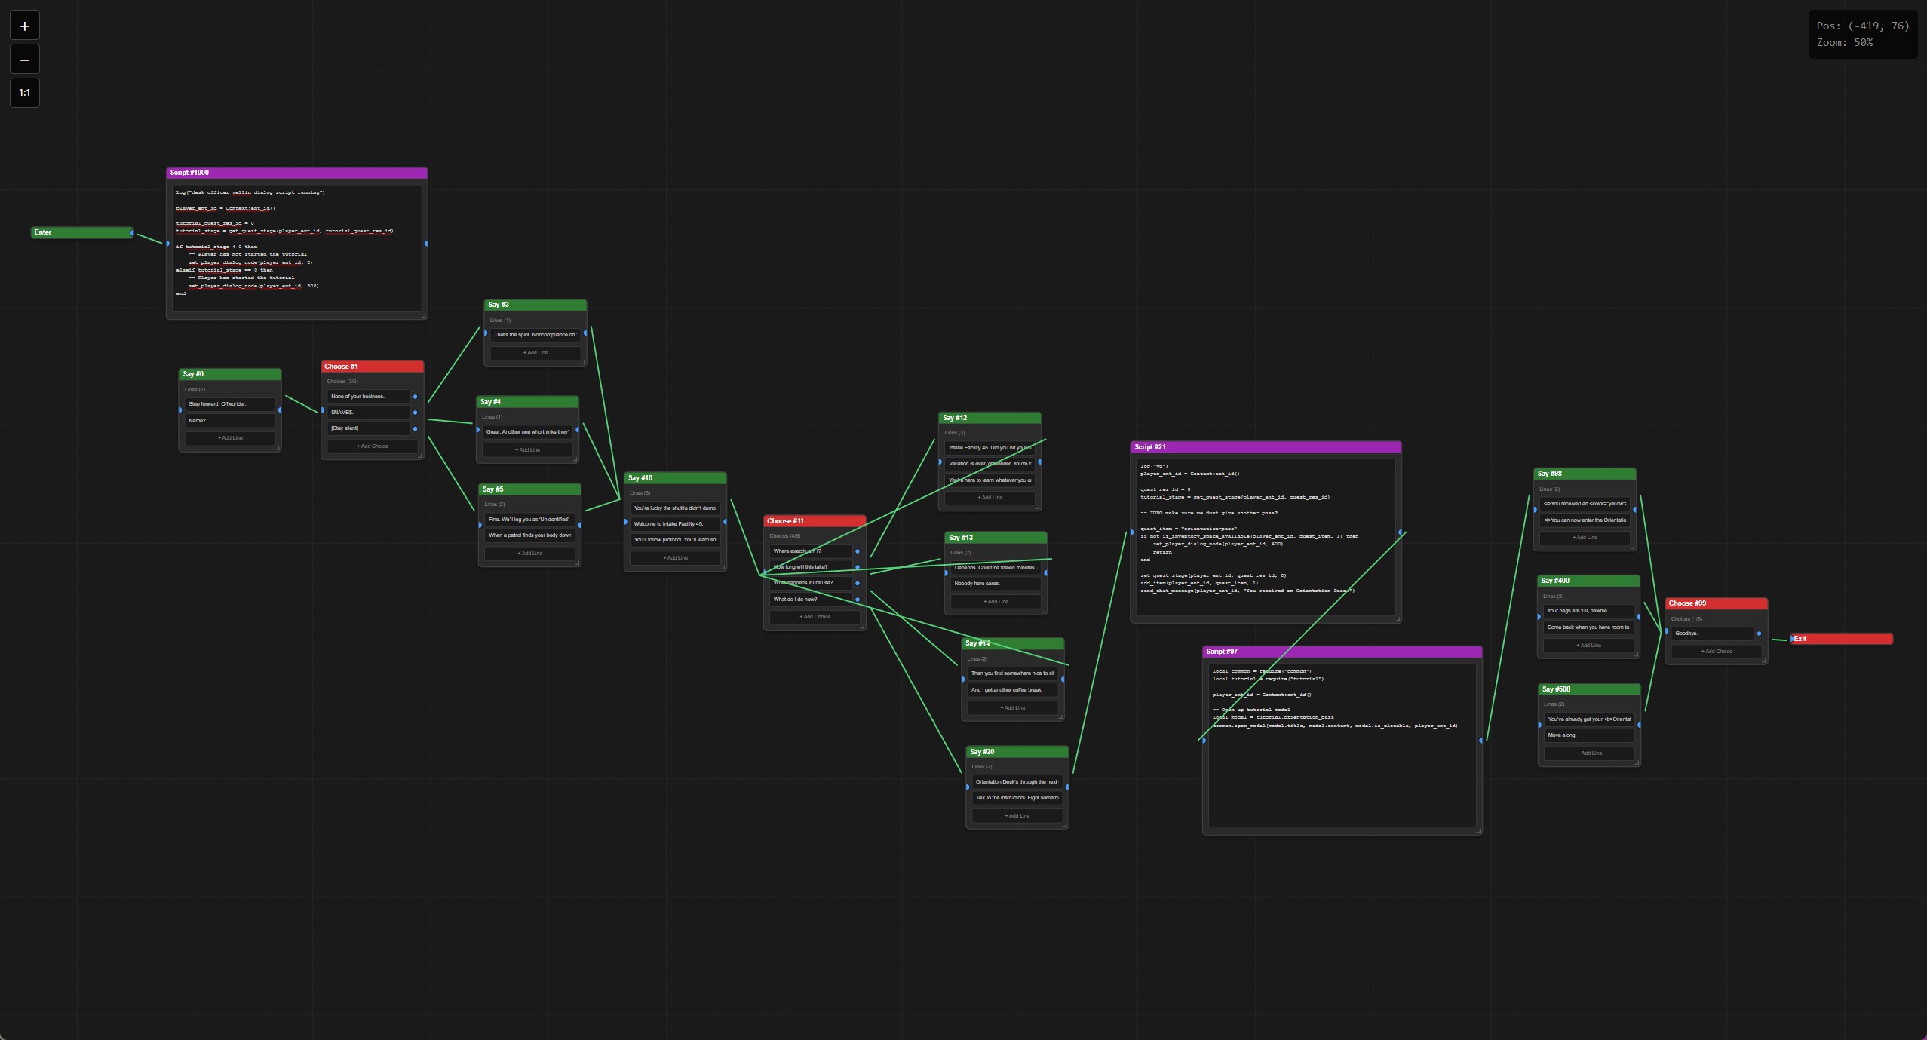Screen dimensions: 1927x1040
Task: Click '+ Add Line' in Say #0 node
Action: pyautogui.click(x=230, y=438)
